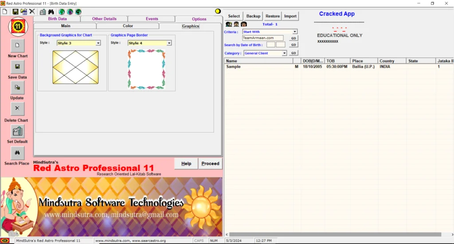This screenshot has height=244, width=454.
Task: Click the Import button
Action: coord(290,16)
